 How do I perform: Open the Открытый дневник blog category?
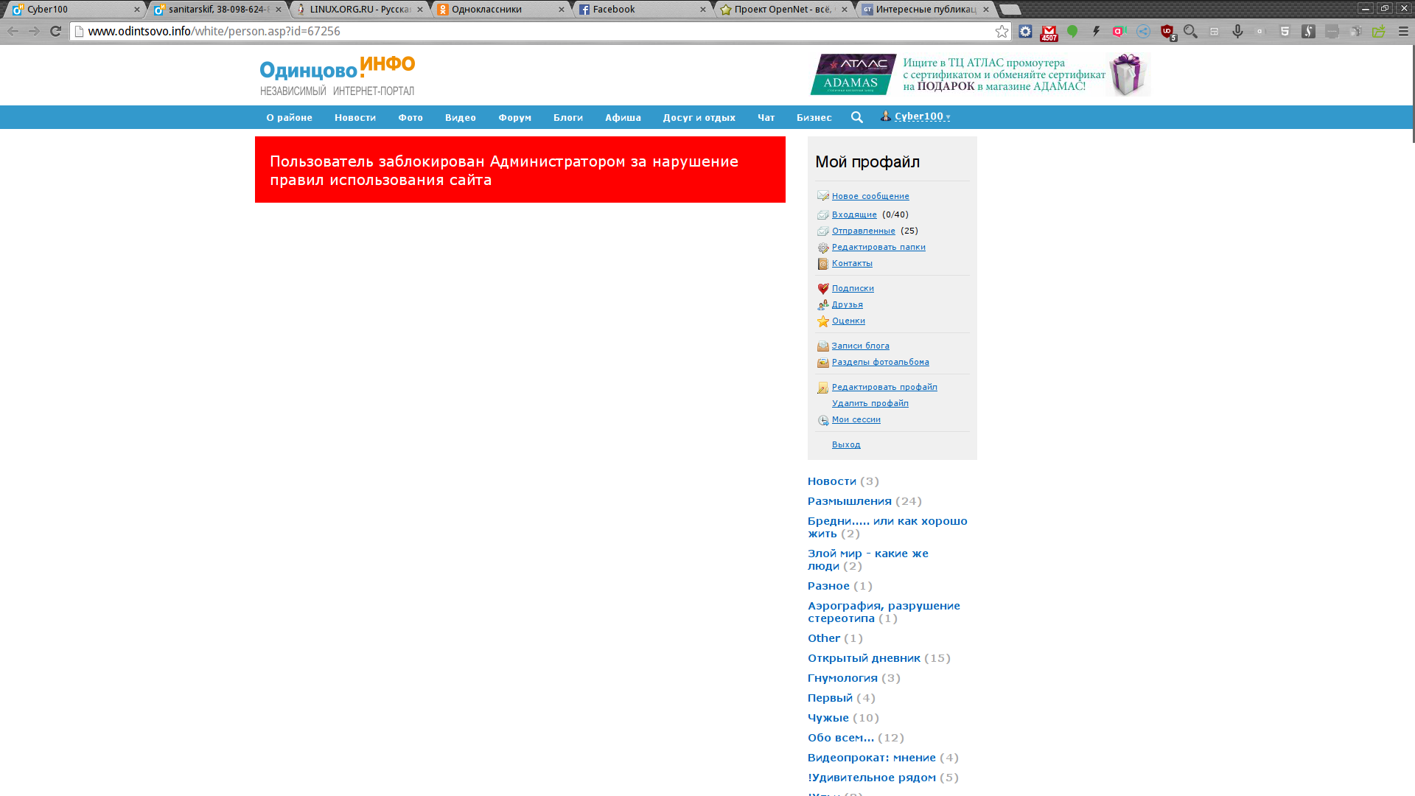[864, 658]
